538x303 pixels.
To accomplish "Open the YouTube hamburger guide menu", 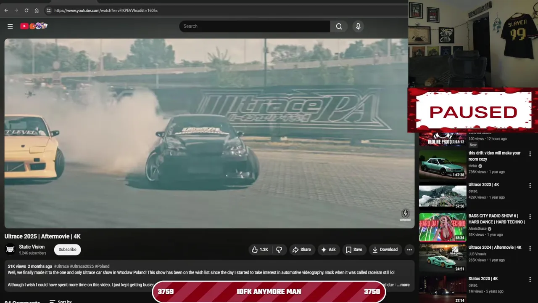I will tap(10, 26).
